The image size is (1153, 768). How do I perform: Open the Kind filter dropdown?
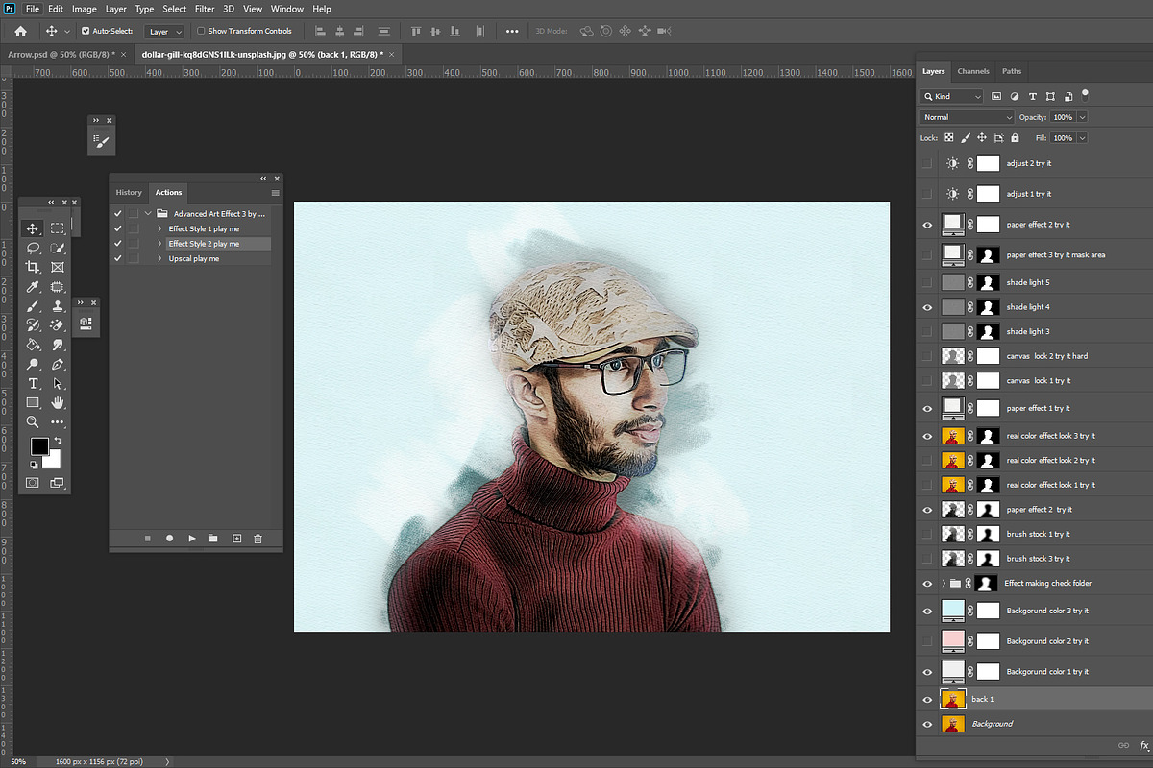pyautogui.click(x=952, y=96)
